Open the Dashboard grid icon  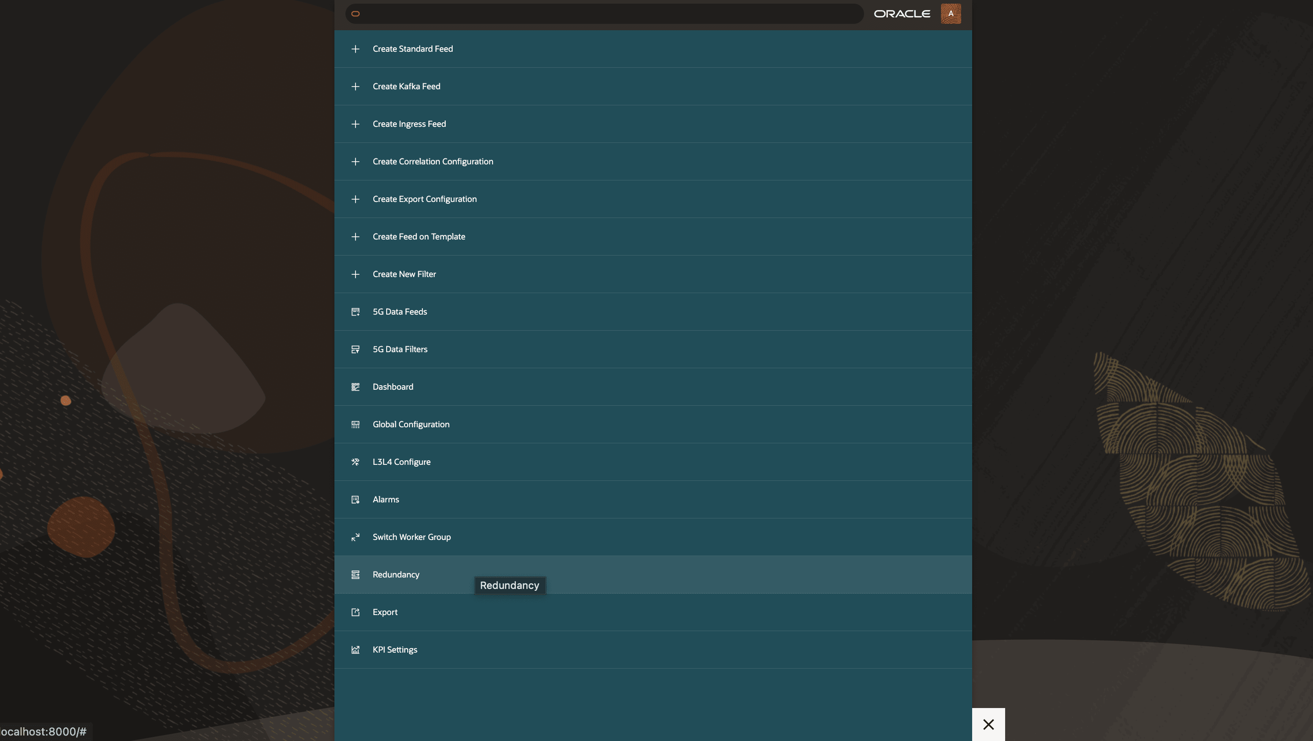click(355, 386)
